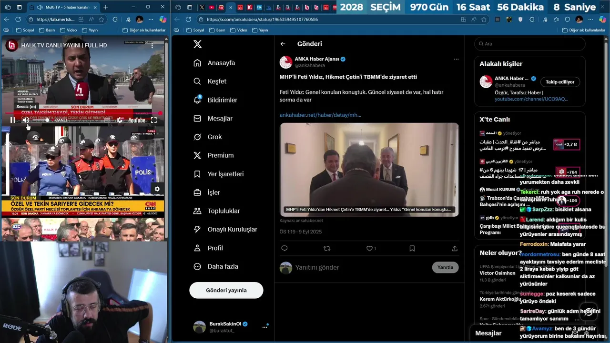Open Profil page
Viewport: 610px width, 343px height.
pos(208,248)
